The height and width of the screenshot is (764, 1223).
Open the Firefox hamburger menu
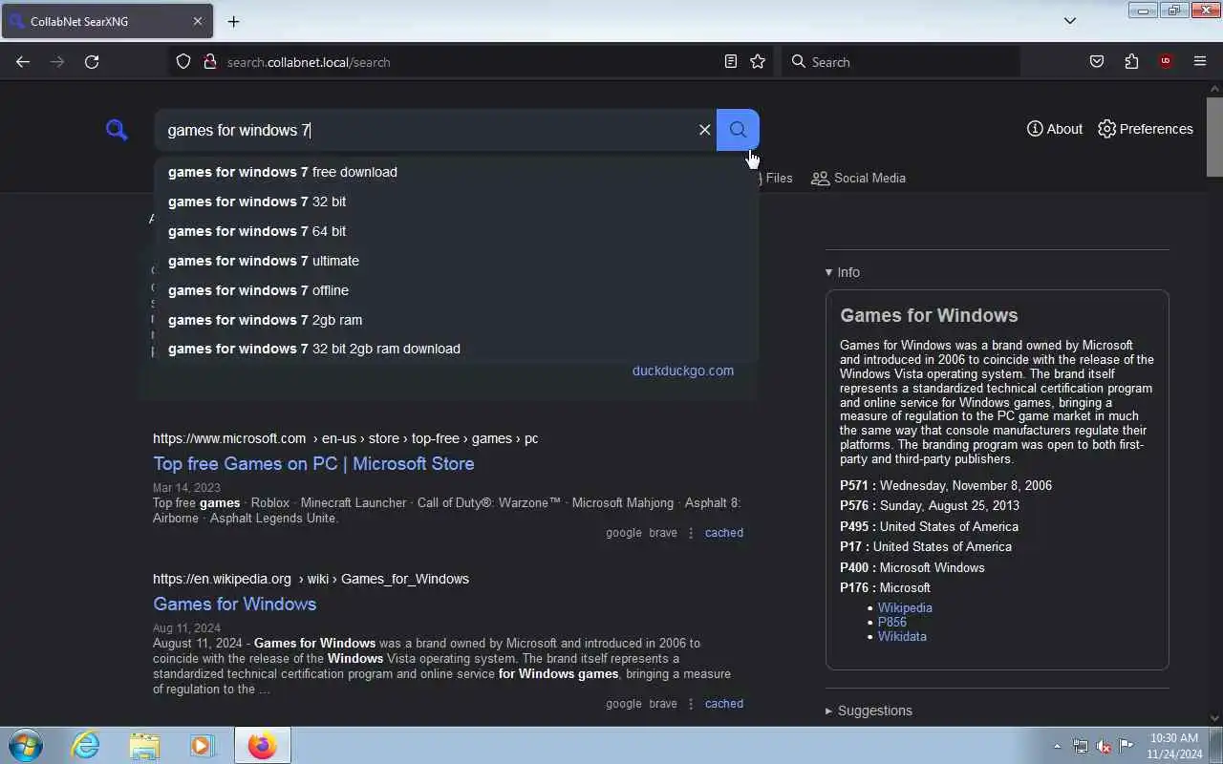1200,62
